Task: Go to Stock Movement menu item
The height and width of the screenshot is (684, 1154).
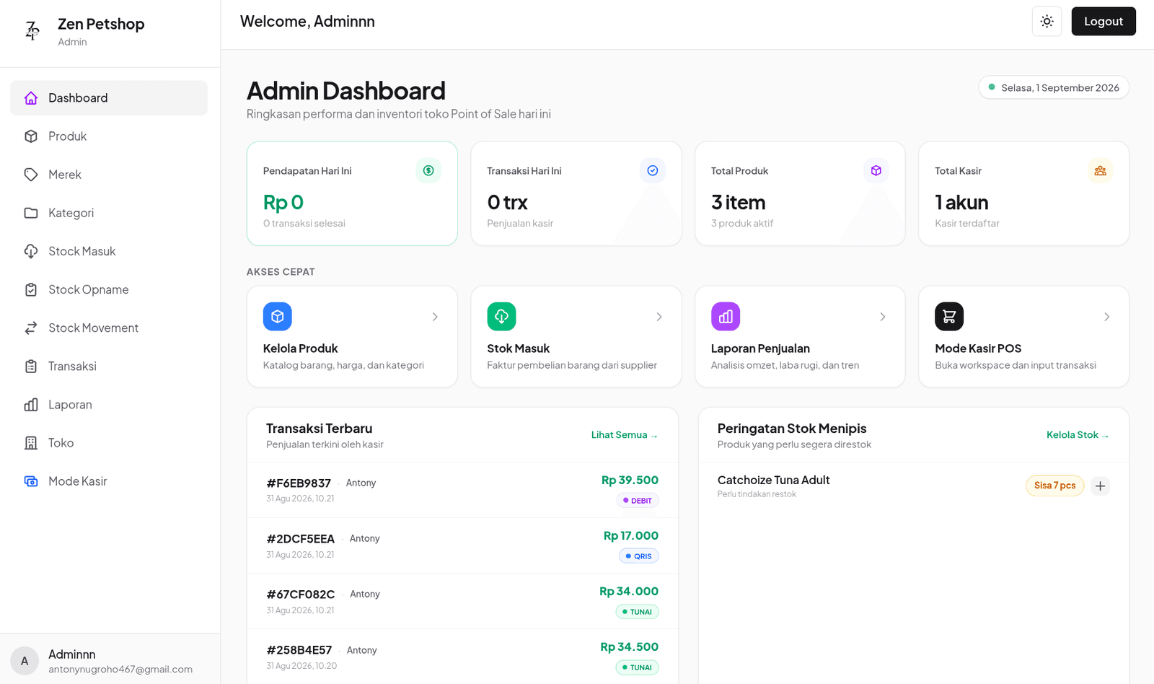Action: (109, 328)
